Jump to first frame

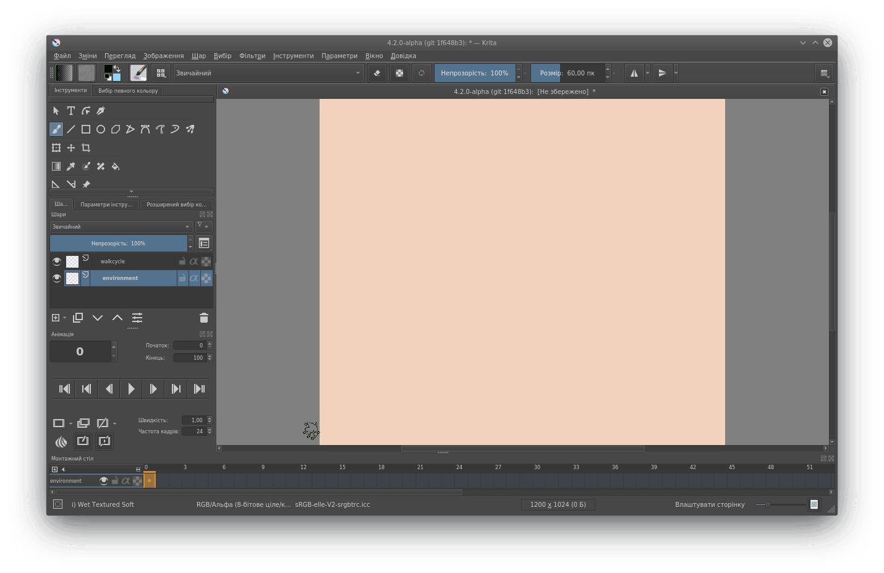coord(64,389)
